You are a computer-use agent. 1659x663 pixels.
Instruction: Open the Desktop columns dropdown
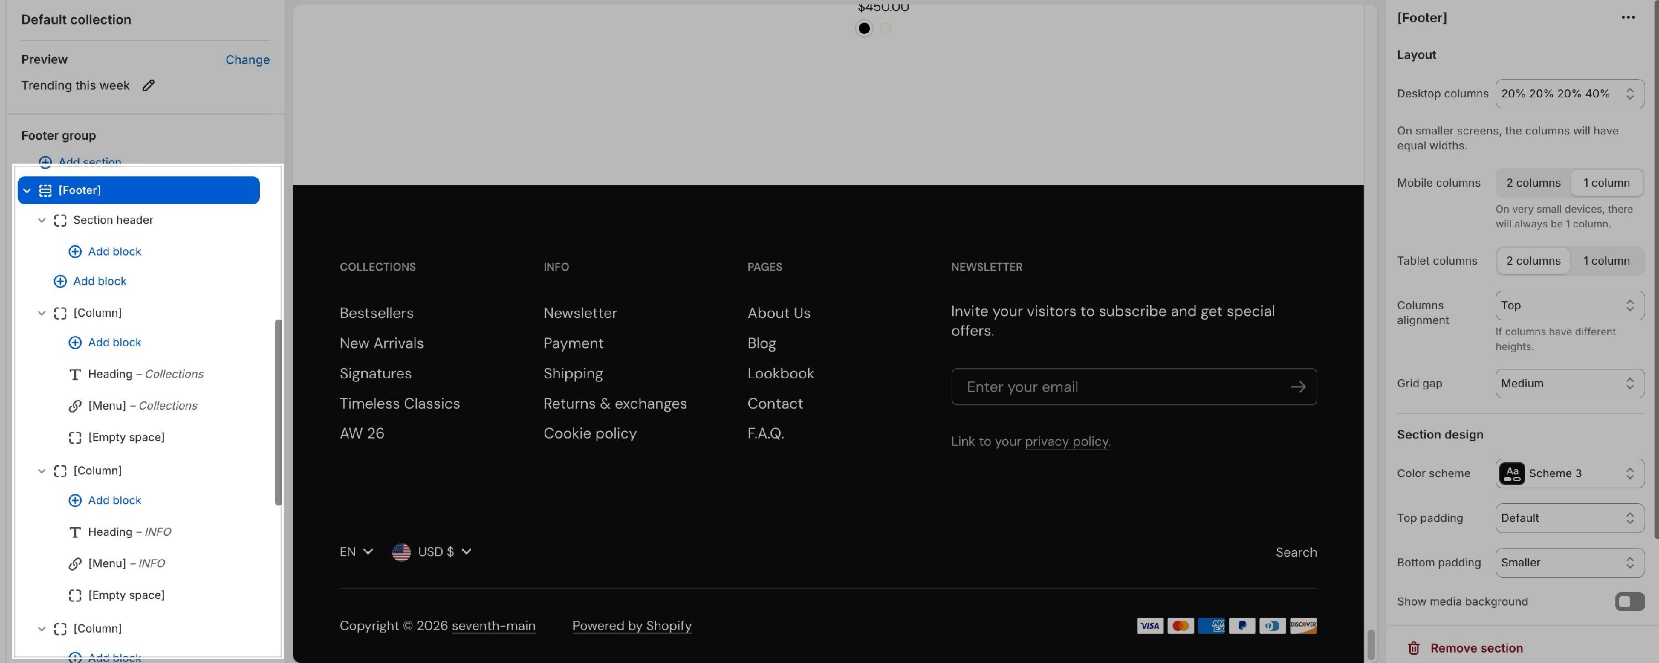click(1569, 94)
